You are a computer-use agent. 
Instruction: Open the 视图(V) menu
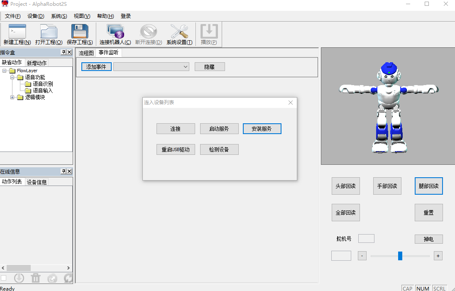pyautogui.click(x=82, y=16)
